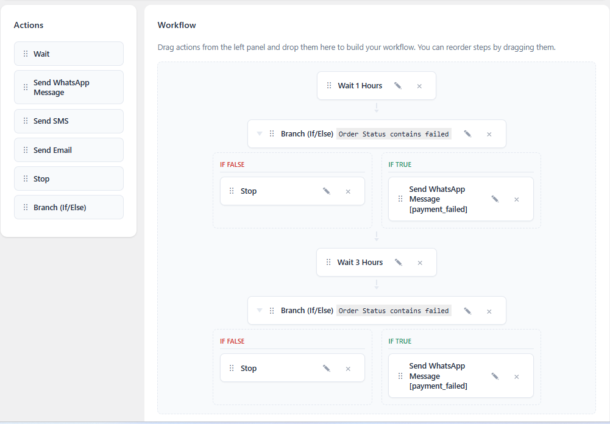Edit the Wait 1 Hours step

[397, 85]
